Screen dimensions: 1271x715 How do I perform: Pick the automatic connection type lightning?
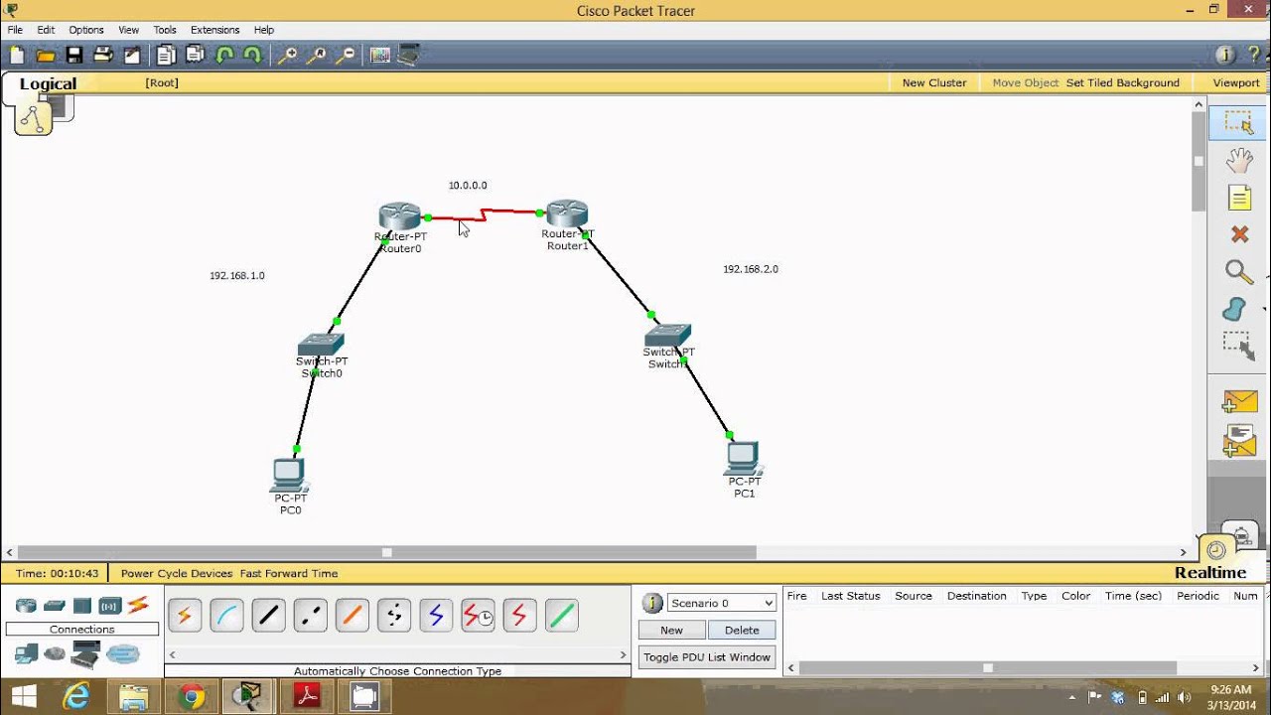click(x=185, y=616)
